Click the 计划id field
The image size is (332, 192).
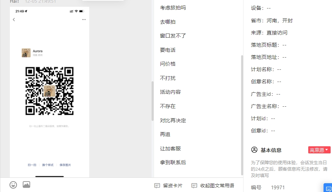(x=263, y=119)
